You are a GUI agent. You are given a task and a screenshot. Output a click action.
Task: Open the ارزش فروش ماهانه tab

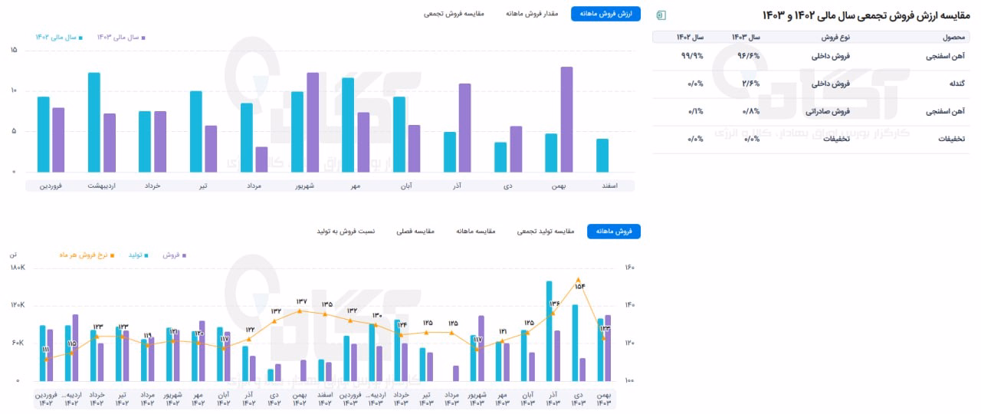pos(605,14)
